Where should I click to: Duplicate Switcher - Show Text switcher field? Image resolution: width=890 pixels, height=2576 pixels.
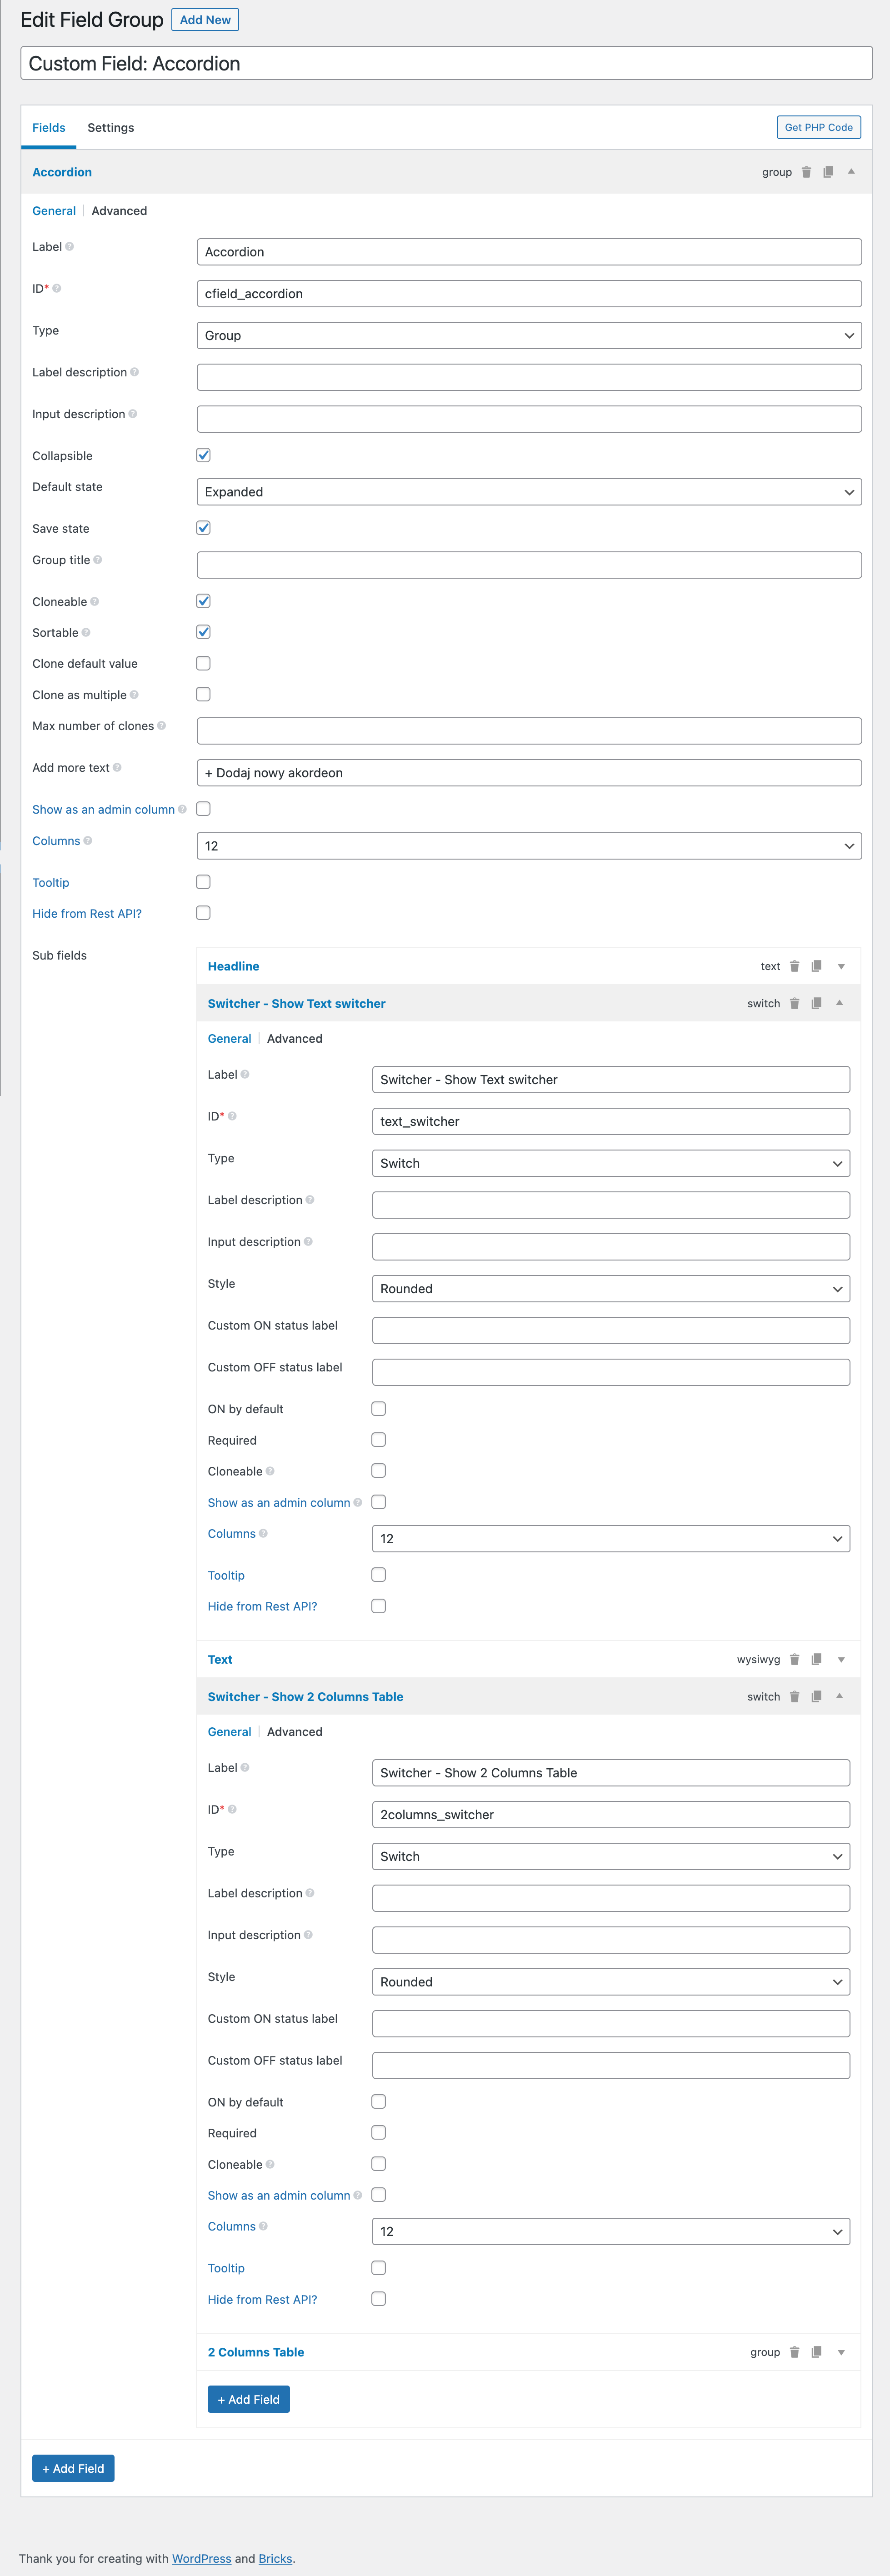tap(816, 1003)
